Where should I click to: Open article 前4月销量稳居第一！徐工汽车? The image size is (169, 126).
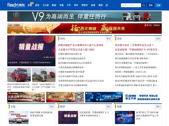pos(137,67)
